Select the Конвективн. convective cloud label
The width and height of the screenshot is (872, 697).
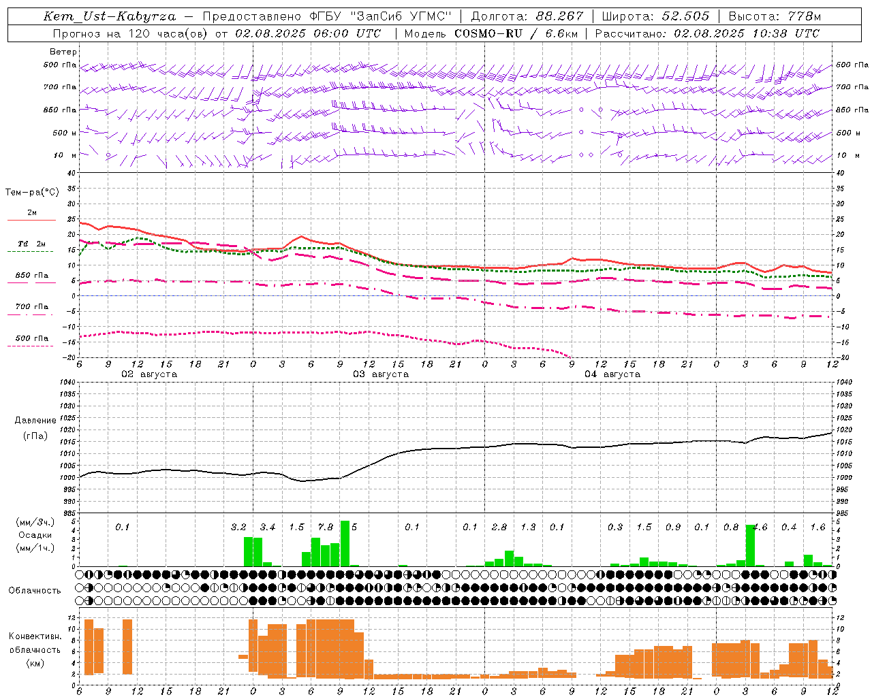click(x=35, y=636)
